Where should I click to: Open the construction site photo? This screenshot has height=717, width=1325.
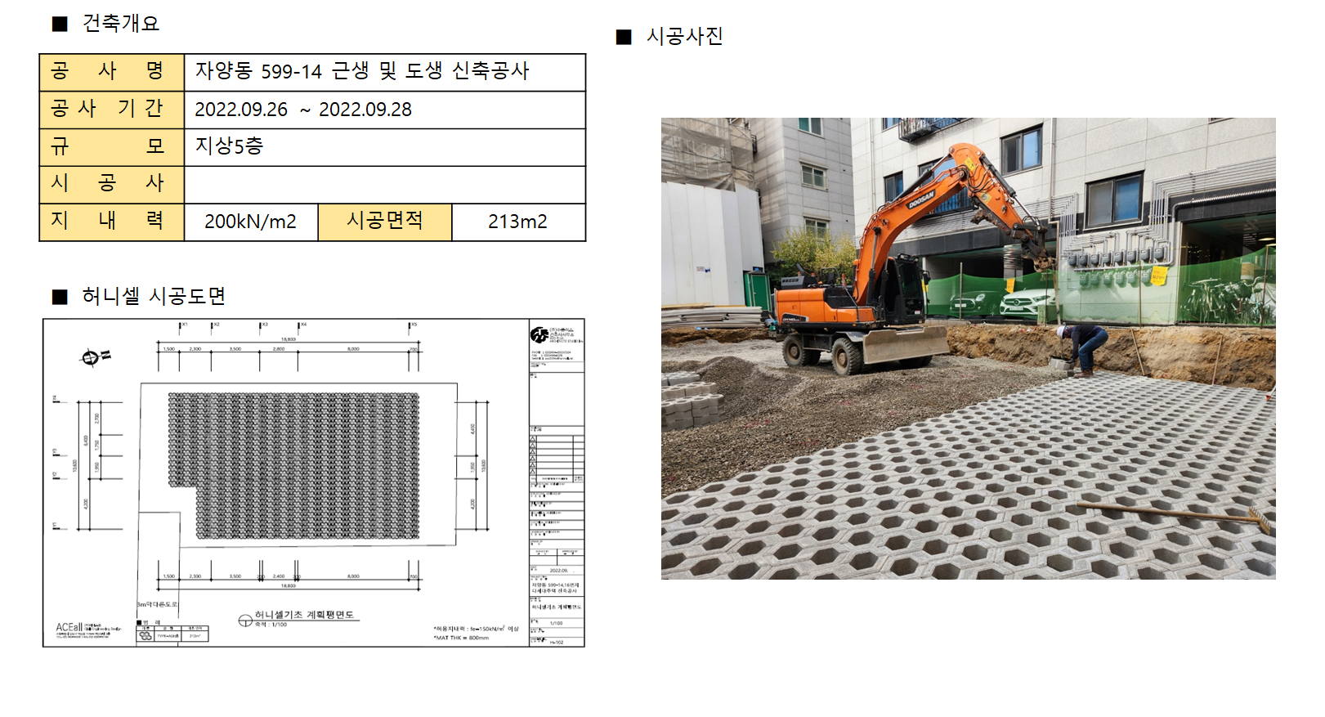pyautogui.click(x=968, y=348)
